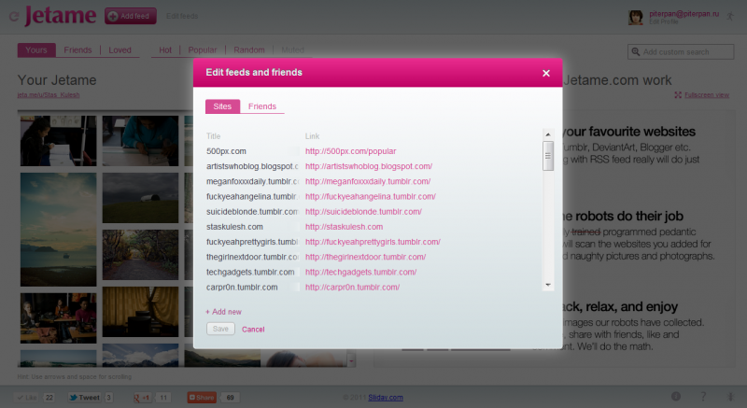Image resolution: width=747 pixels, height=408 pixels.
Task: Click the fullscreen expand icon
Action: pos(678,94)
